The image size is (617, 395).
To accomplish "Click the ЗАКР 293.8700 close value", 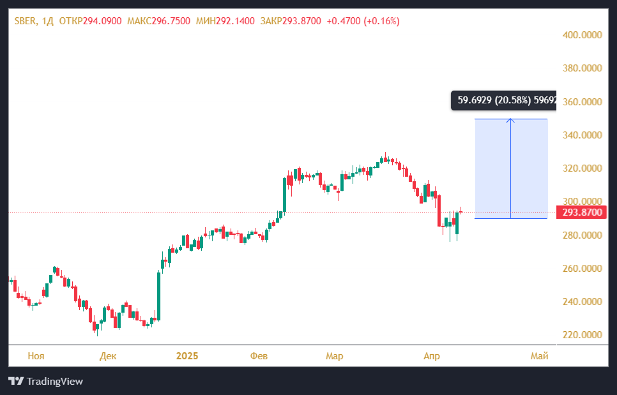I will [291, 21].
